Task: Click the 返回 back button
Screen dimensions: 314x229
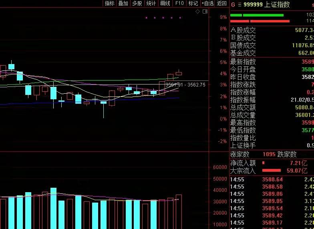Action: [x=222, y=3]
